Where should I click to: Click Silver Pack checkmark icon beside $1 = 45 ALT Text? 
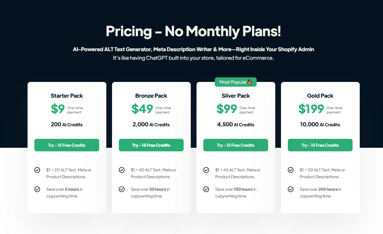206,170
